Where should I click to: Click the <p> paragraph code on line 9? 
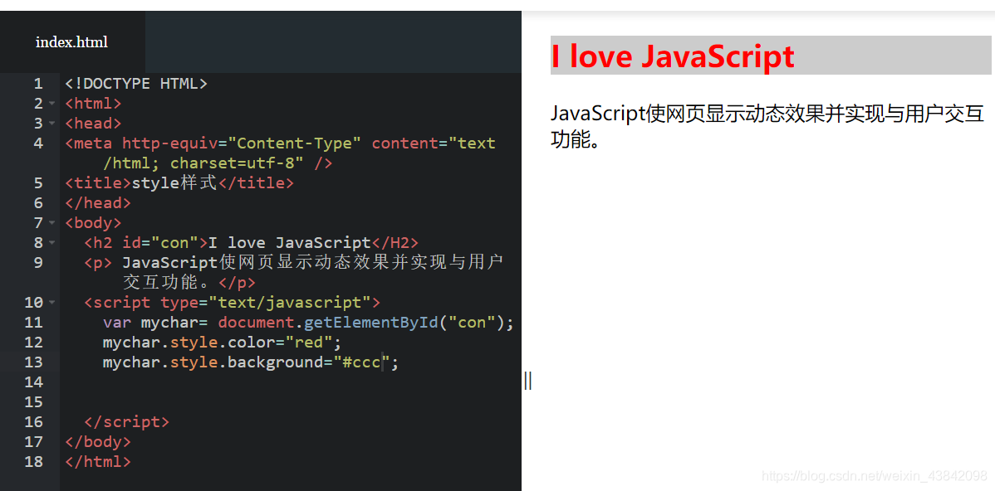point(294,272)
